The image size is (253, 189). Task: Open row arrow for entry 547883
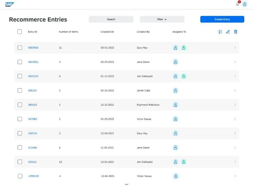(x=235, y=119)
